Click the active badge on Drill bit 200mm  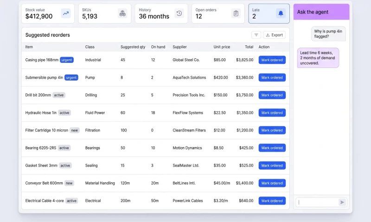tap(59, 95)
